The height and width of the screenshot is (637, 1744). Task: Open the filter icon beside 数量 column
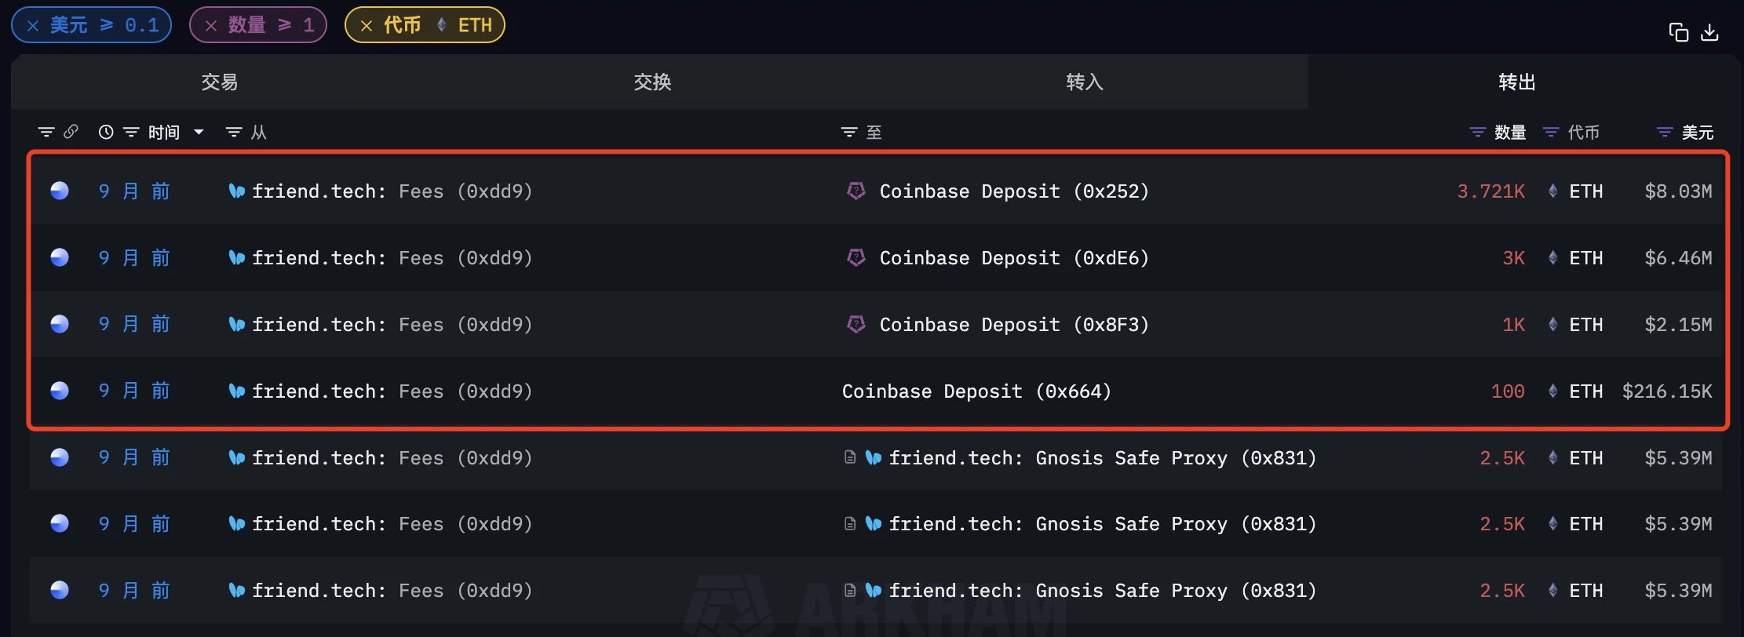coord(1477,133)
